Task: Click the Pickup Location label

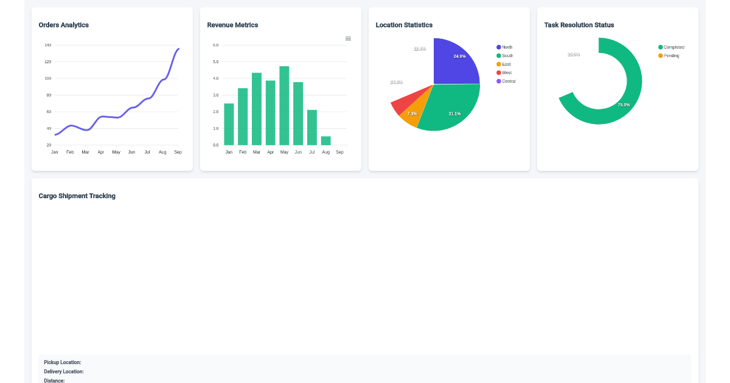Action: tap(61, 362)
